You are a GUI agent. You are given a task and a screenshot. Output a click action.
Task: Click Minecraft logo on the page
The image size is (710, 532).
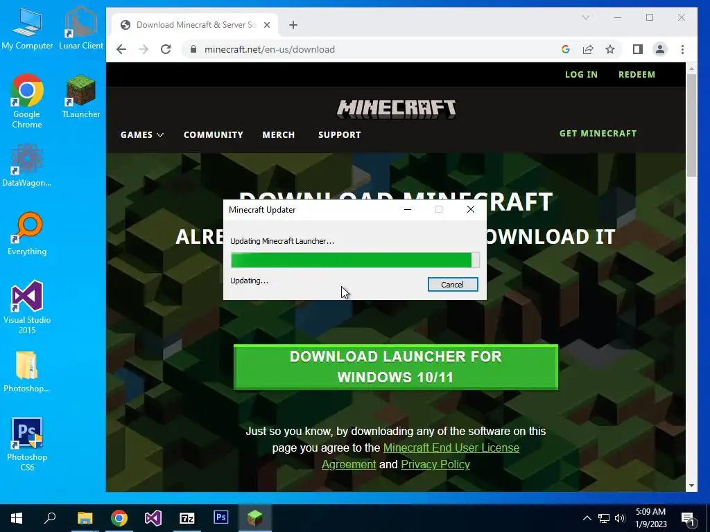pos(396,109)
